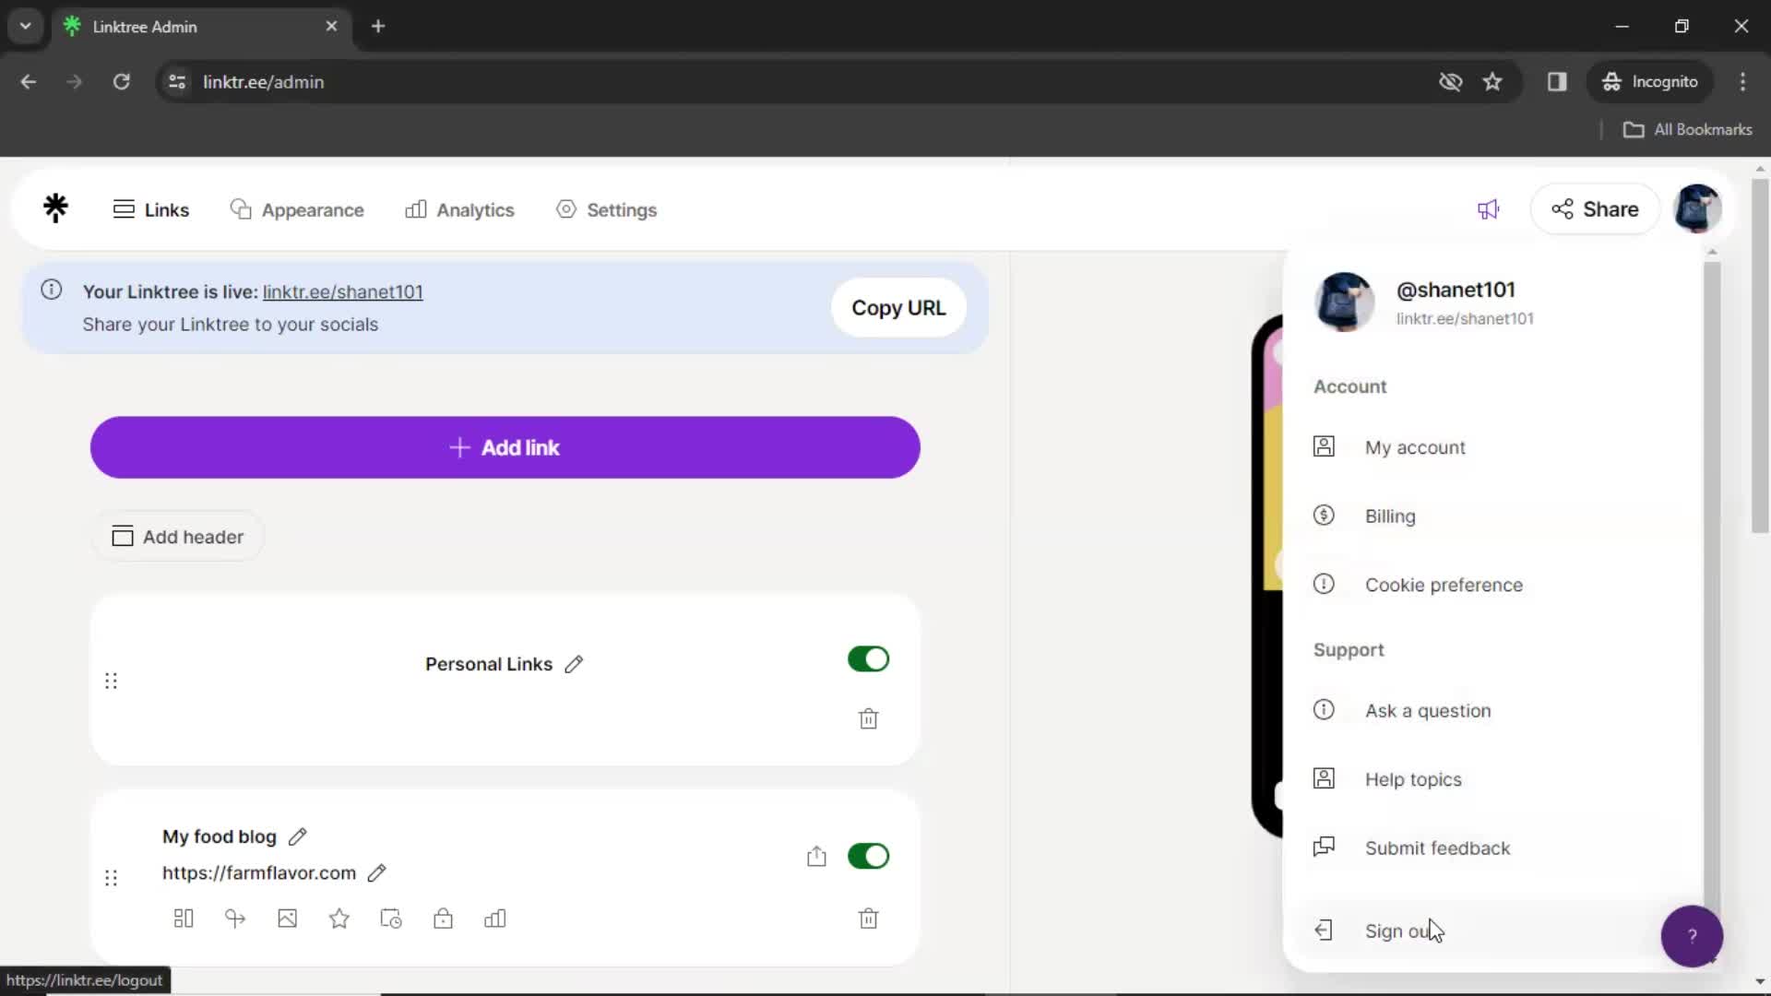Click the Add link button

(x=505, y=447)
